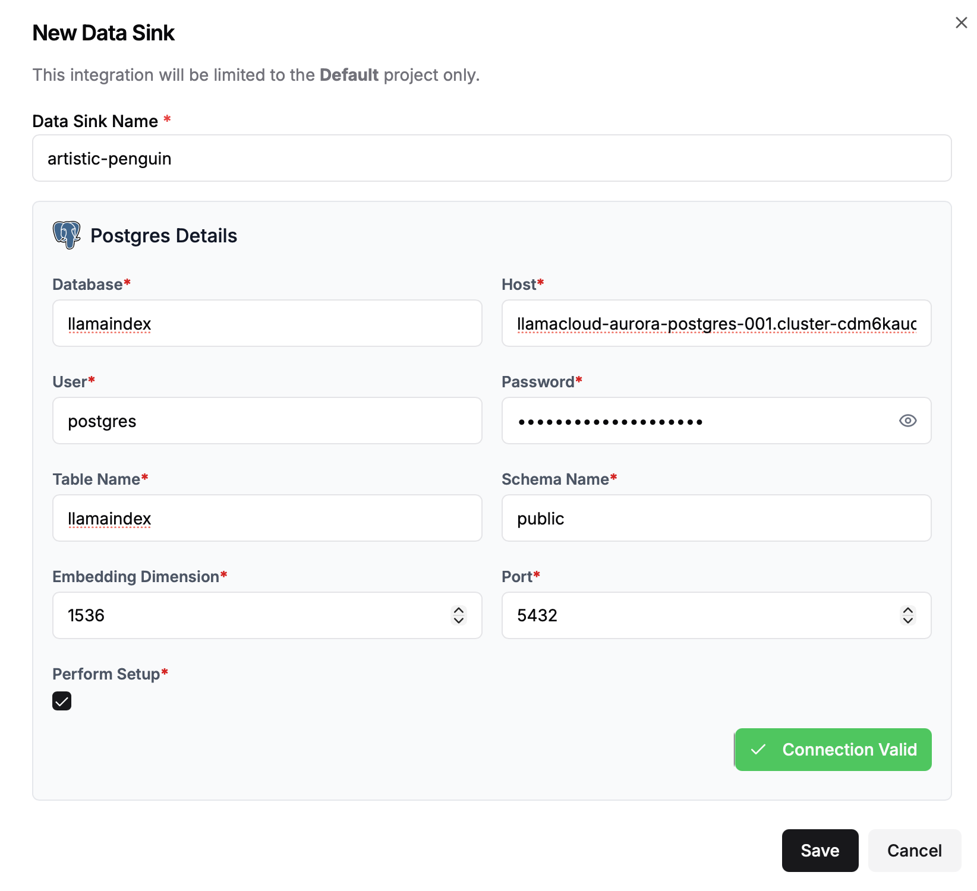This screenshot has height=891, width=977.
Task: Click the Cancel button
Action: pyautogui.click(x=914, y=851)
